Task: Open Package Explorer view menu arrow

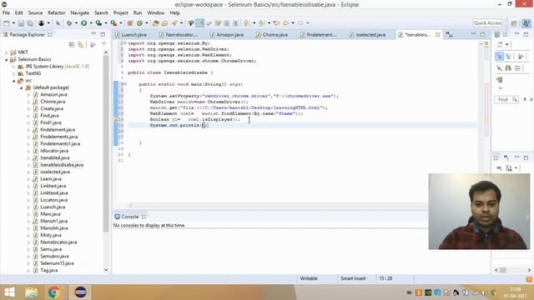Action: click(103, 44)
